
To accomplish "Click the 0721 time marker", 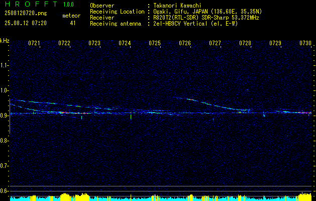I will [34, 43].
